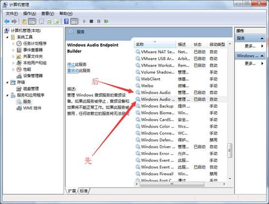This screenshot has width=269, height=204.
Task: Click the vertical scrollbar down arrow
Action: [230, 179]
